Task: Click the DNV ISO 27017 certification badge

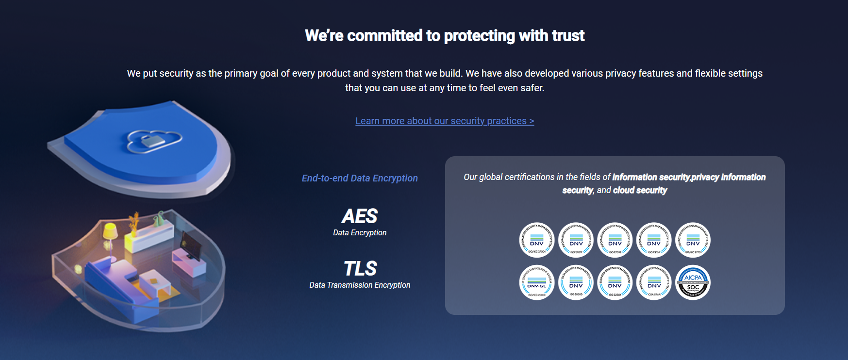Action: click(576, 240)
